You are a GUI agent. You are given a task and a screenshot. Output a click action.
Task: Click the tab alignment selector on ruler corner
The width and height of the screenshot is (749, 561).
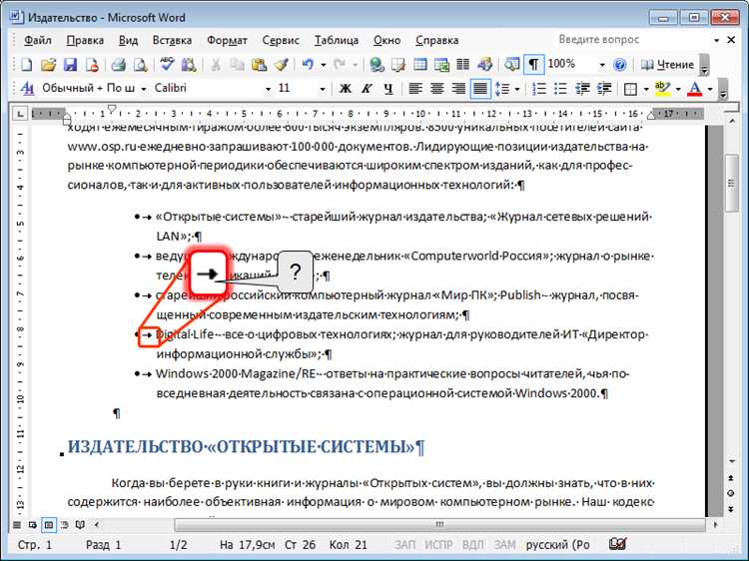coord(20,114)
